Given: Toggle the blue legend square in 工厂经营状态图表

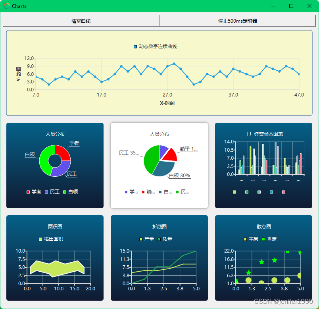Looking at the screenshot, I should tap(271, 192).
